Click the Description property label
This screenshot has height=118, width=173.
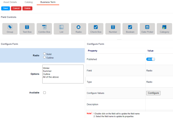pyautogui.click(x=92, y=104)
